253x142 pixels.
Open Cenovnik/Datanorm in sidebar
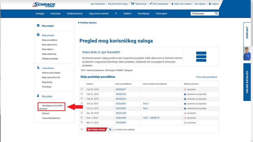(51, 118)
